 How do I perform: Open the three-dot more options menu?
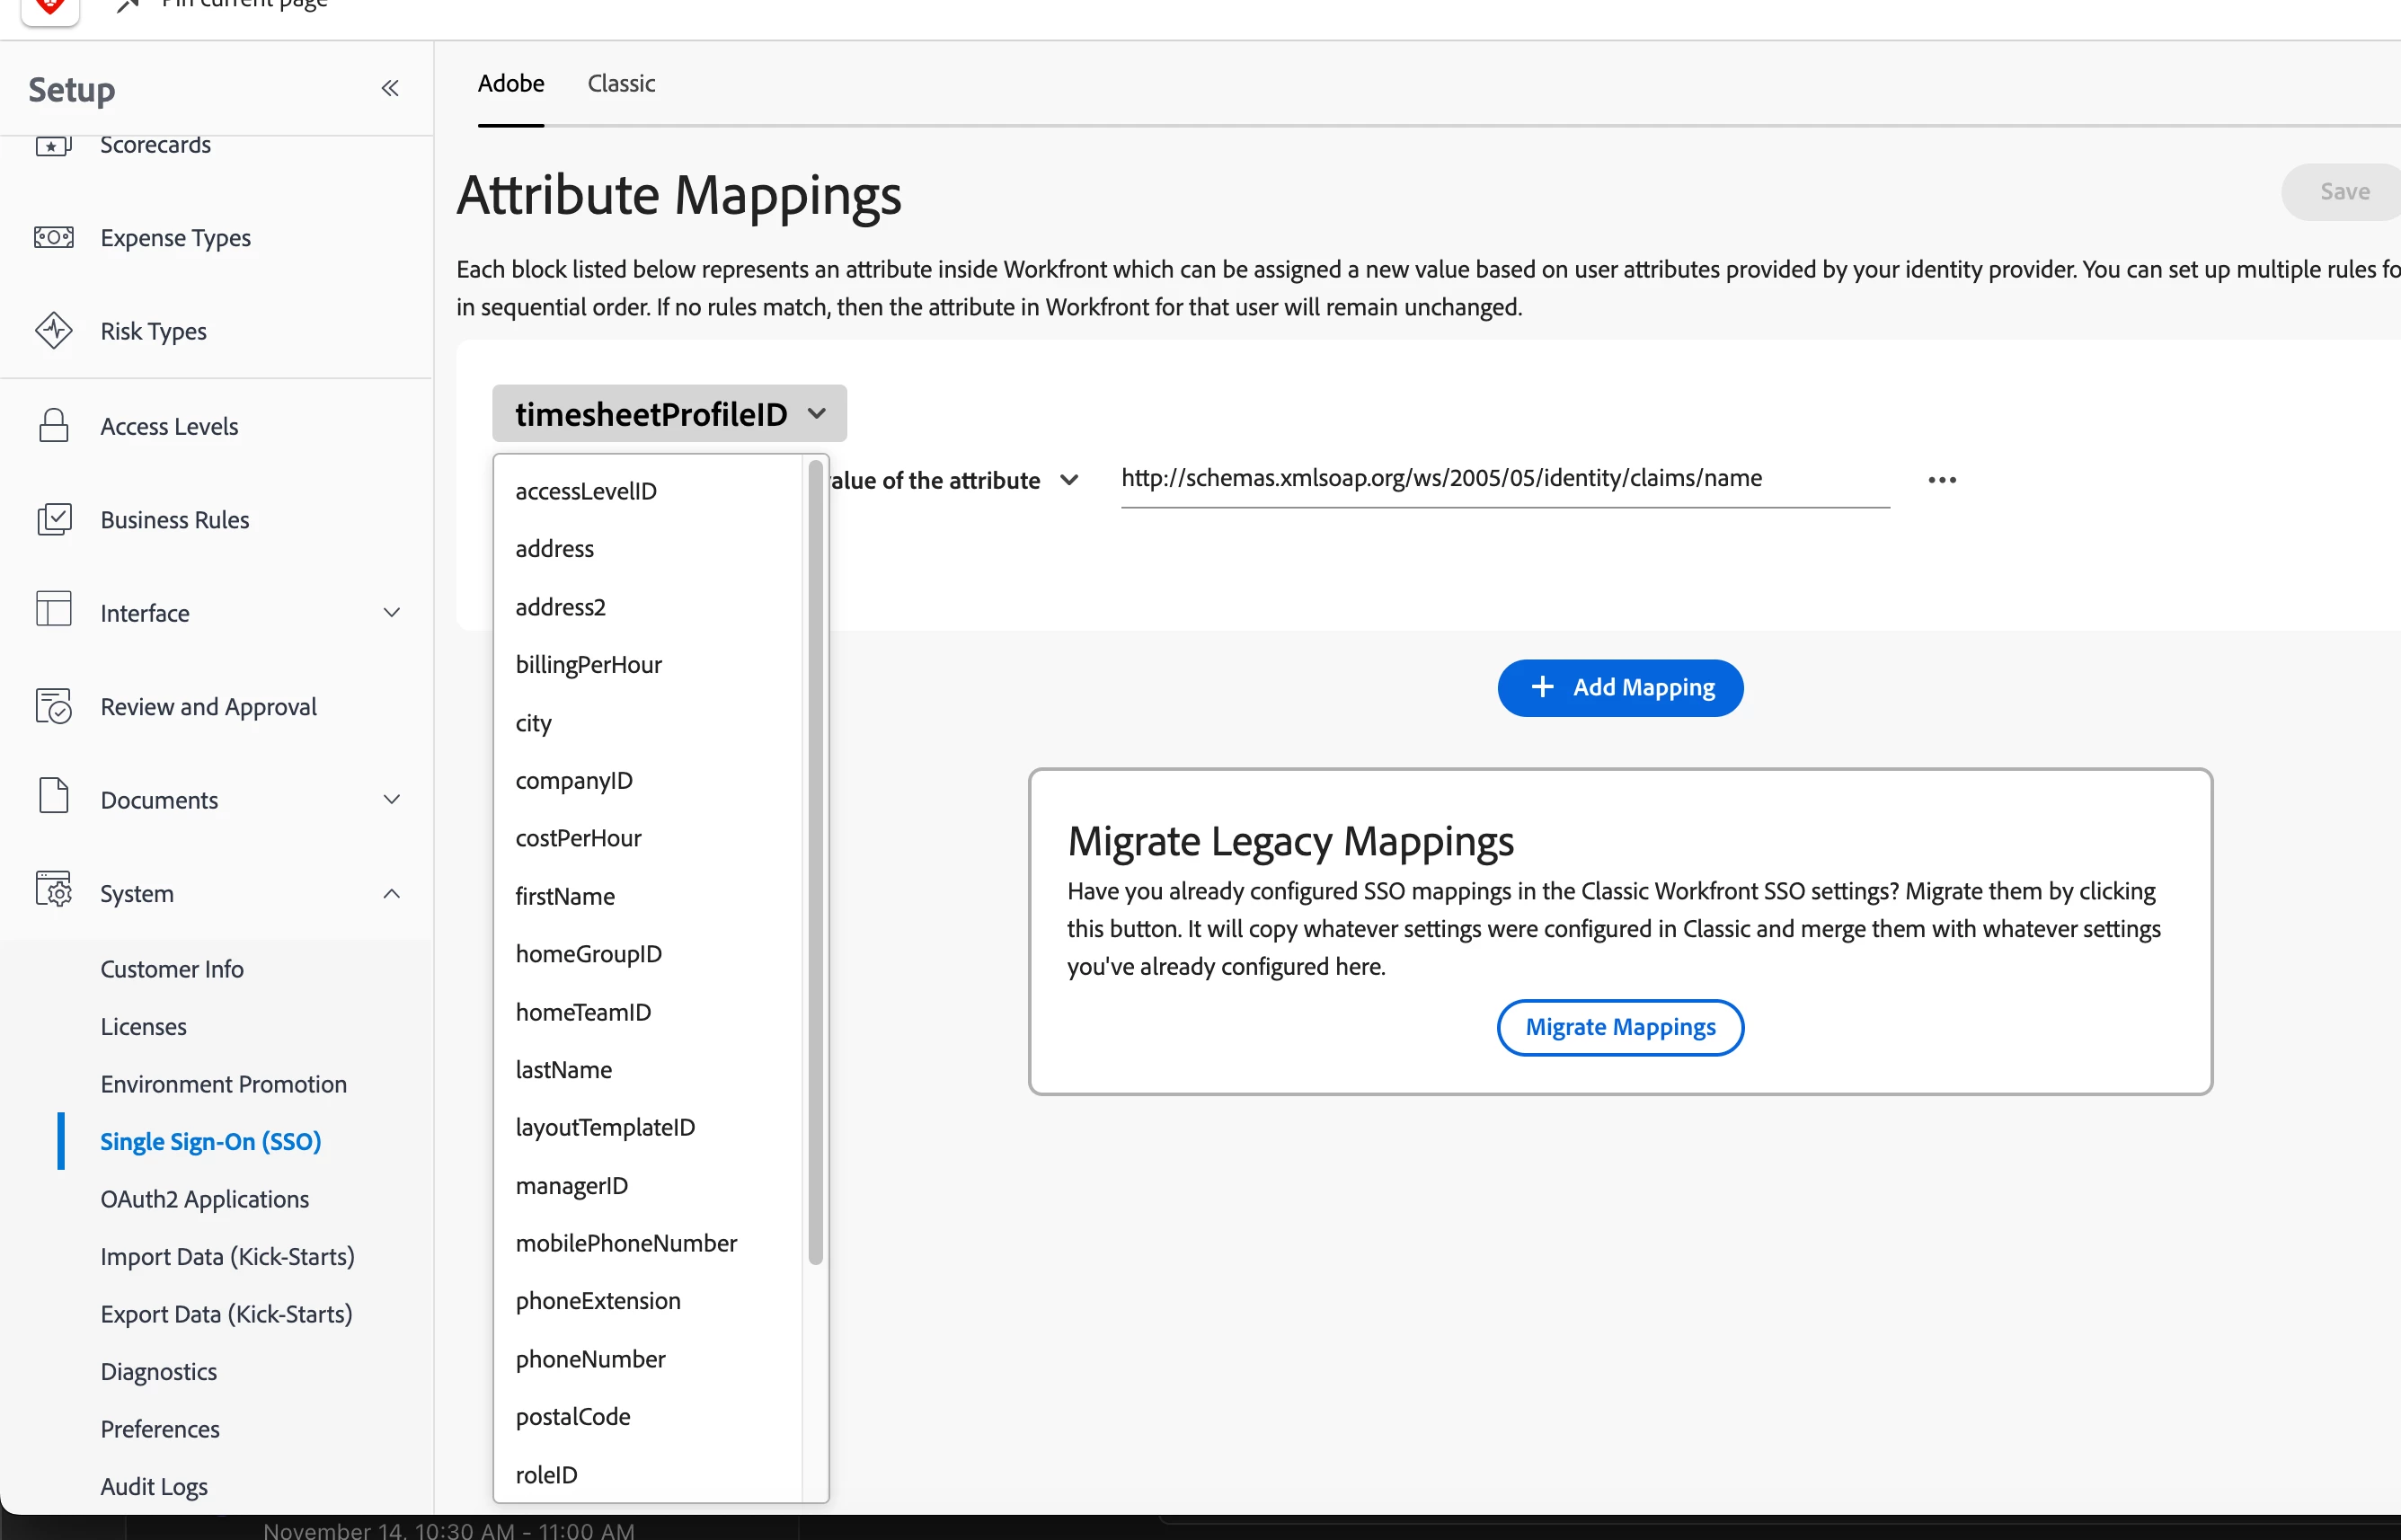click(x=1941, y=480)
